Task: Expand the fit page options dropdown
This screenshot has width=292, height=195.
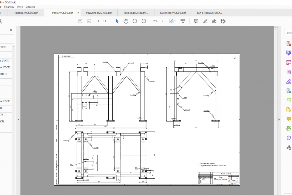Action: click(175, 21)
